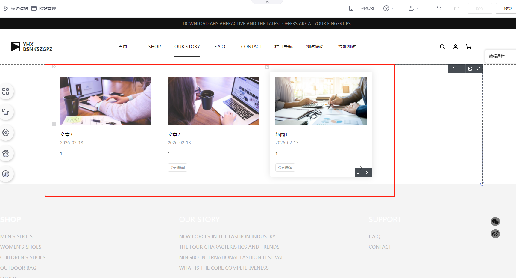
Task: Click the pinwheel icon on module toolbar
Action: point(461,69)
